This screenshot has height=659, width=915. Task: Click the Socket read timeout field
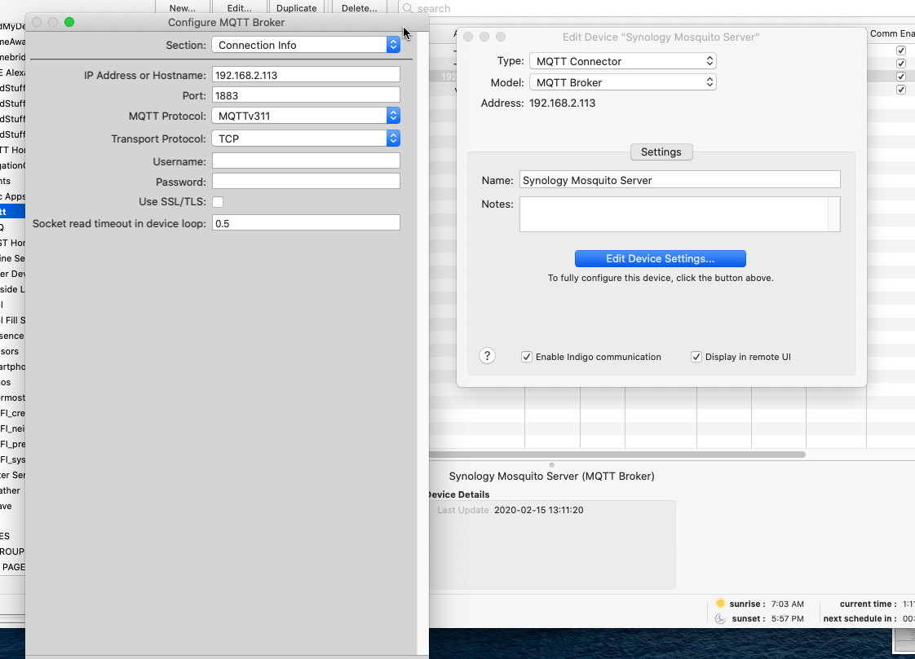click(x=306, y=222)
